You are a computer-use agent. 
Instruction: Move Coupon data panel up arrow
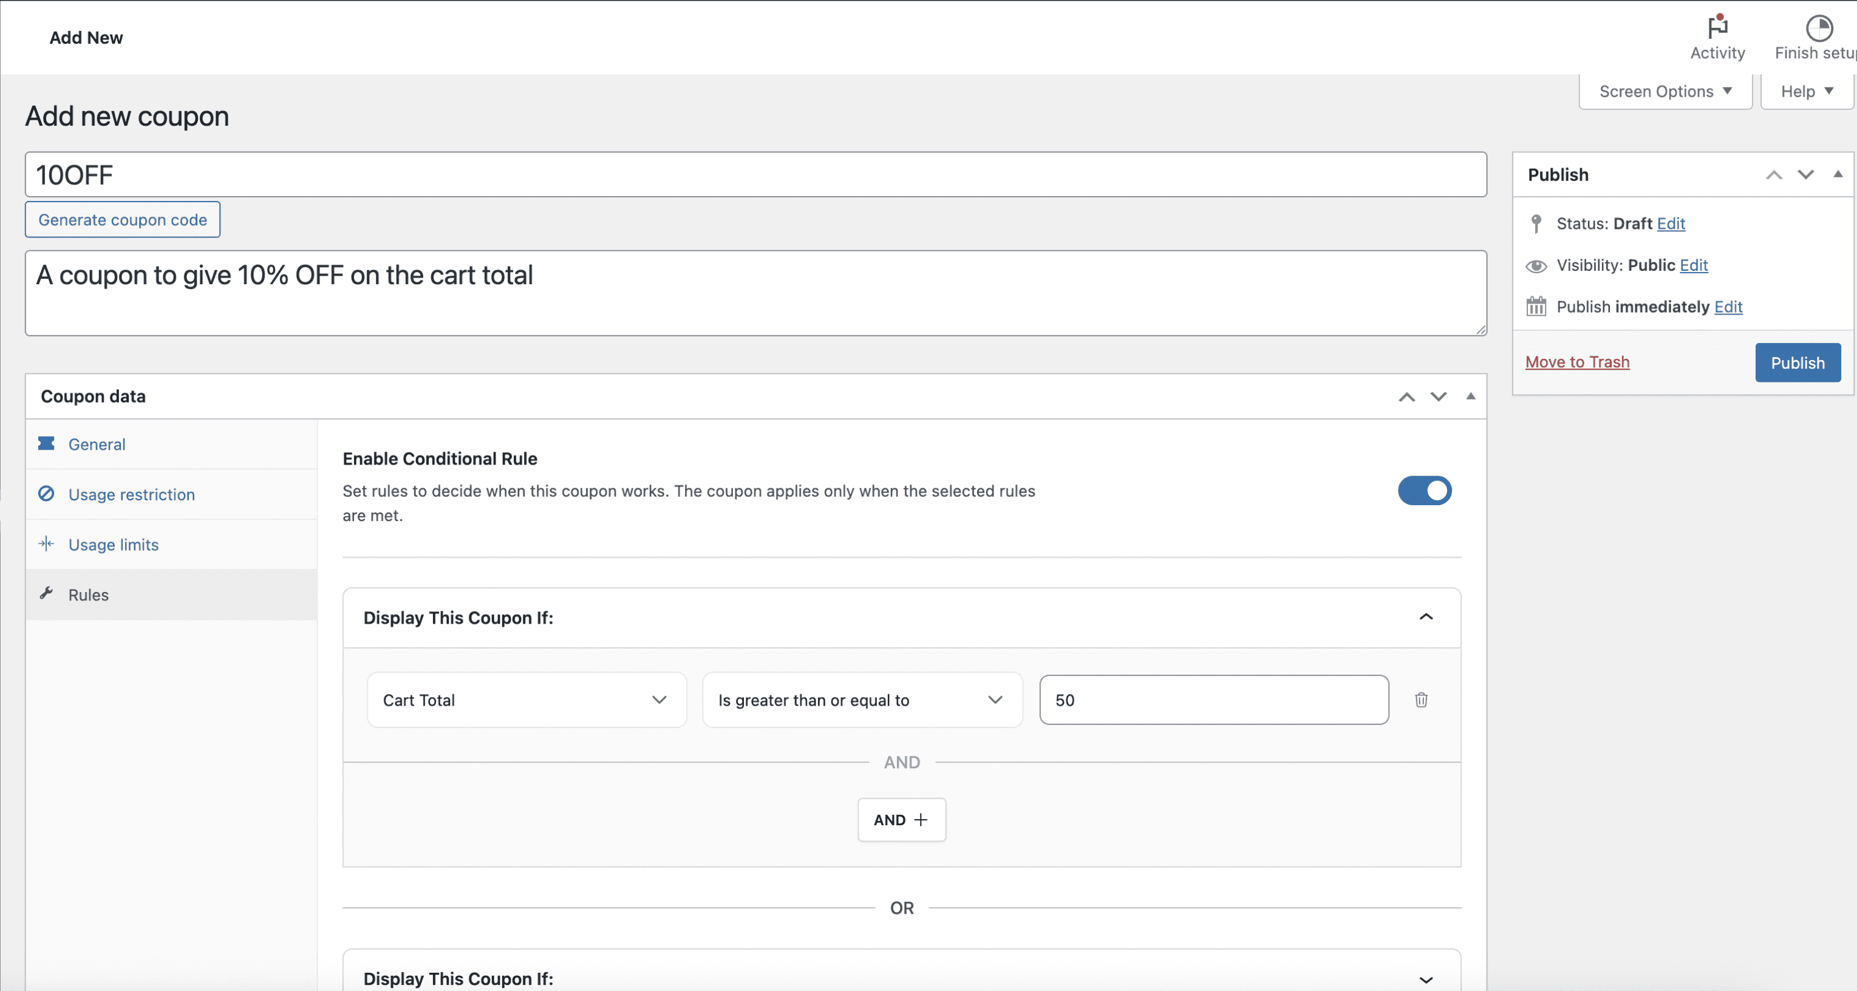click(x=1406, y=397)
